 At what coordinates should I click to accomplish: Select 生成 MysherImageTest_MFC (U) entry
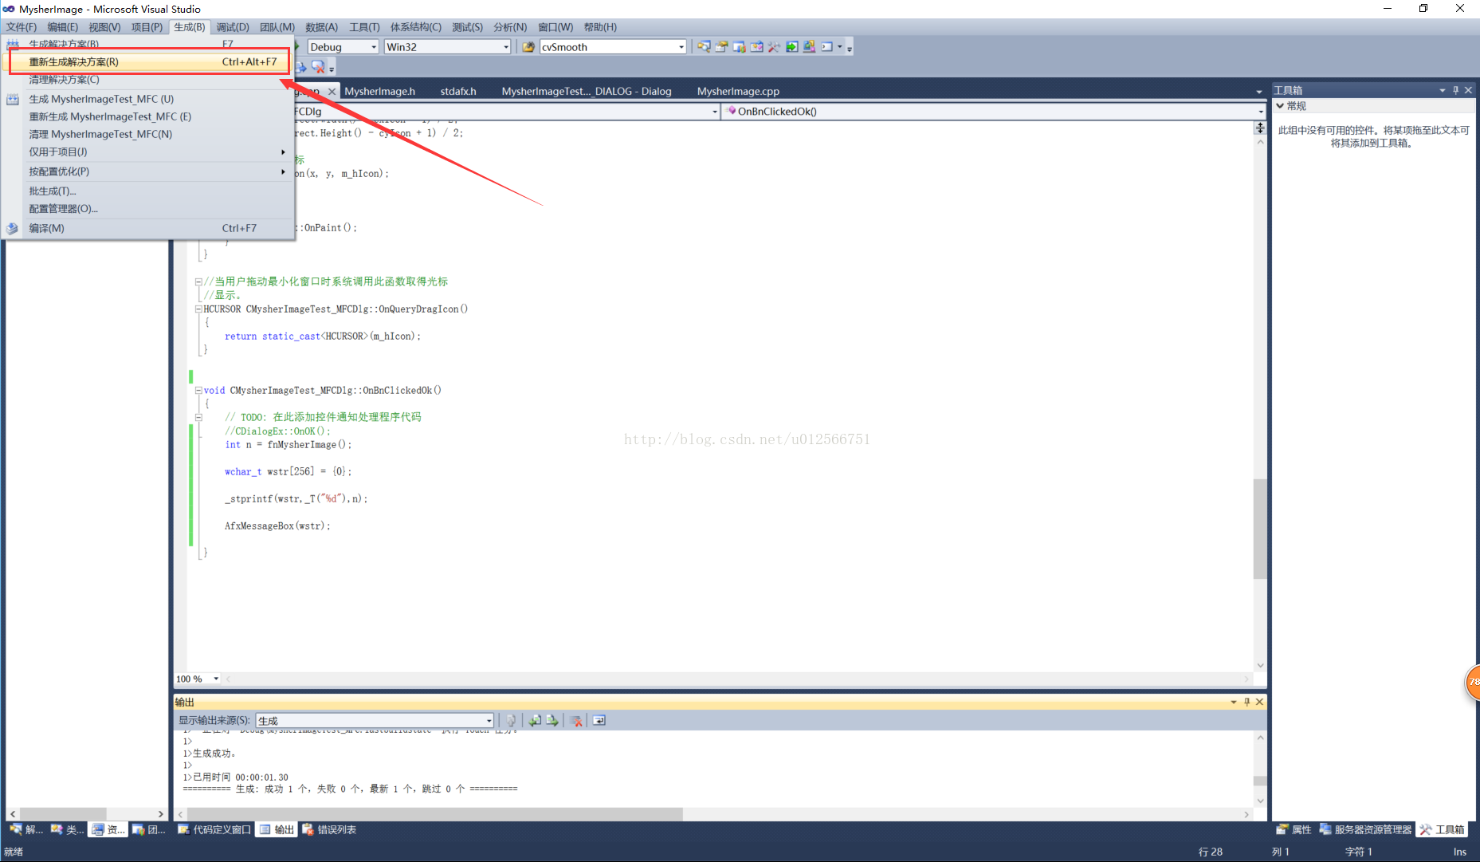click(149, 99)
